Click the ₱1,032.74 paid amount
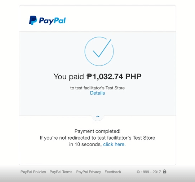Viewport: 195px width, 182px height. 105,77
